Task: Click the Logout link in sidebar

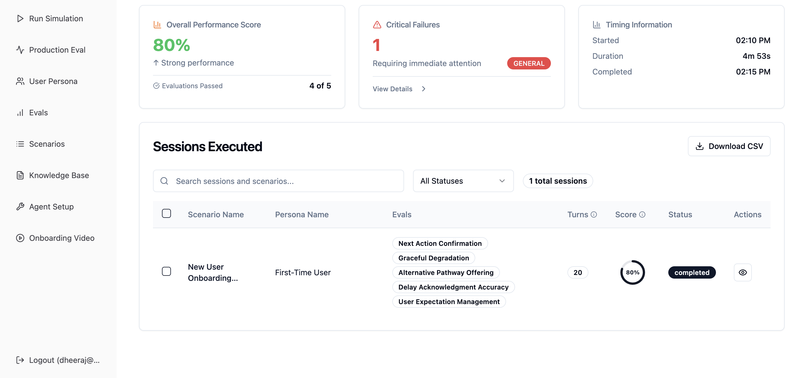Action: tap(58, 360)
